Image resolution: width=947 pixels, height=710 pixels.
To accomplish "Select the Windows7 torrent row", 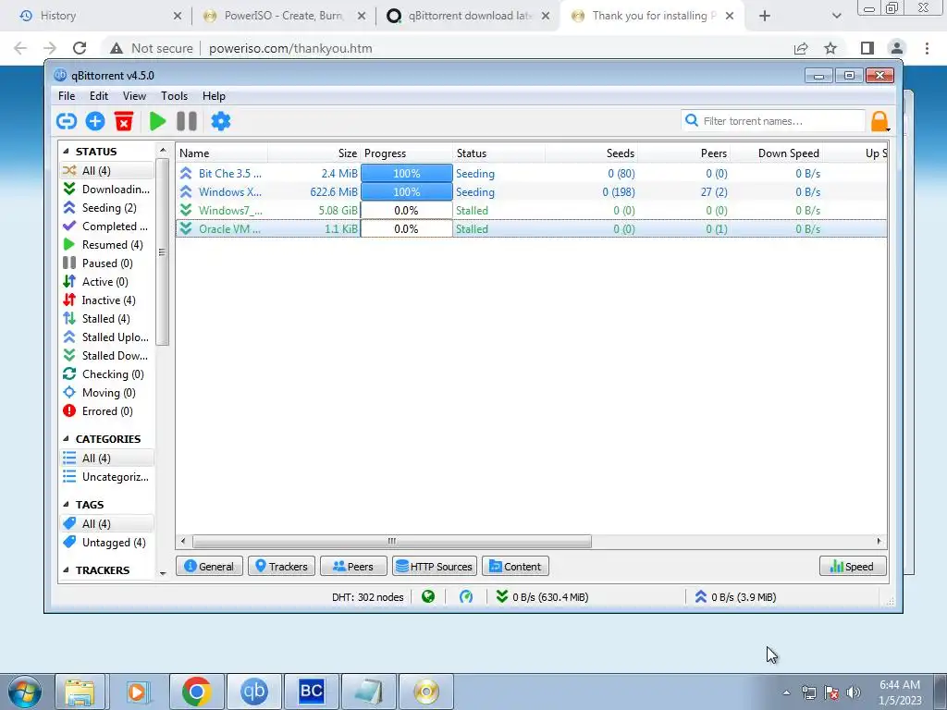I will click(532, 211).
